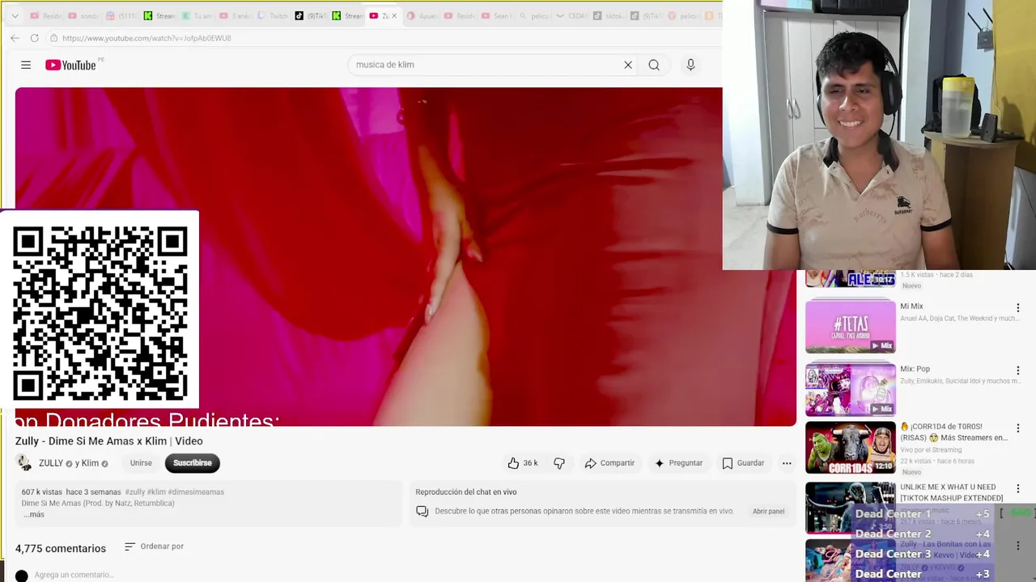Open the CORR1D4S bull video thumbnail

point(851,447)
